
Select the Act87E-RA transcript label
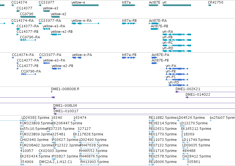(x=158, y=20)
